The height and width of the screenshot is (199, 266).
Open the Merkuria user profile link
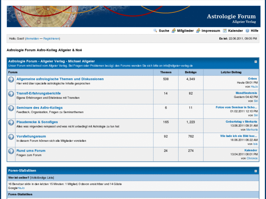click(252, 130)
